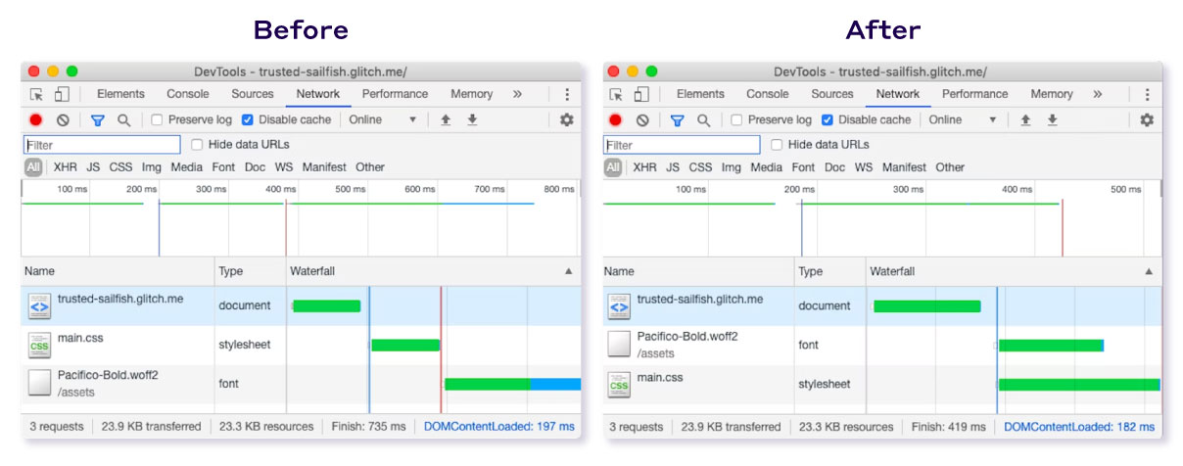This screenshot has width=1183, height=466.
Task: Filter by WS in Before window
Action: point(283,167)
